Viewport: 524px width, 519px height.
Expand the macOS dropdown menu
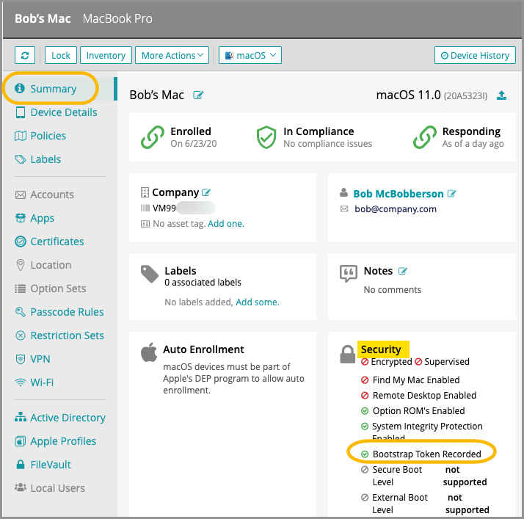pyautogui.click(x=250, y=55)
